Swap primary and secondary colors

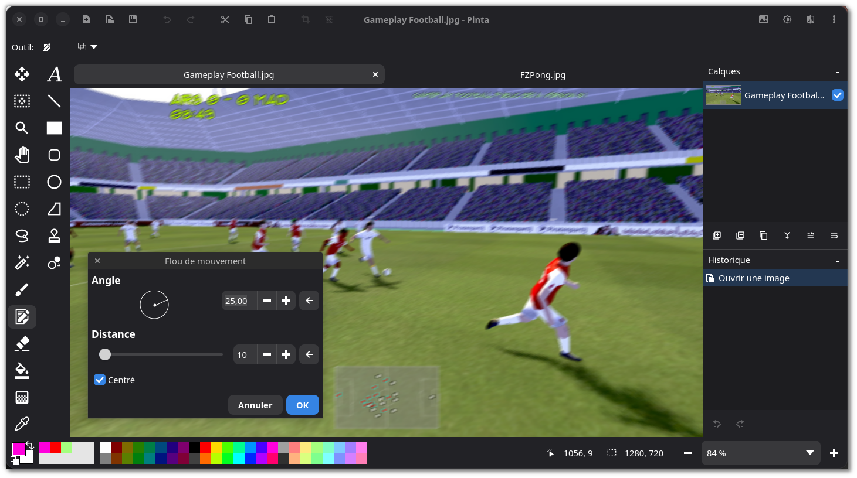30,446
